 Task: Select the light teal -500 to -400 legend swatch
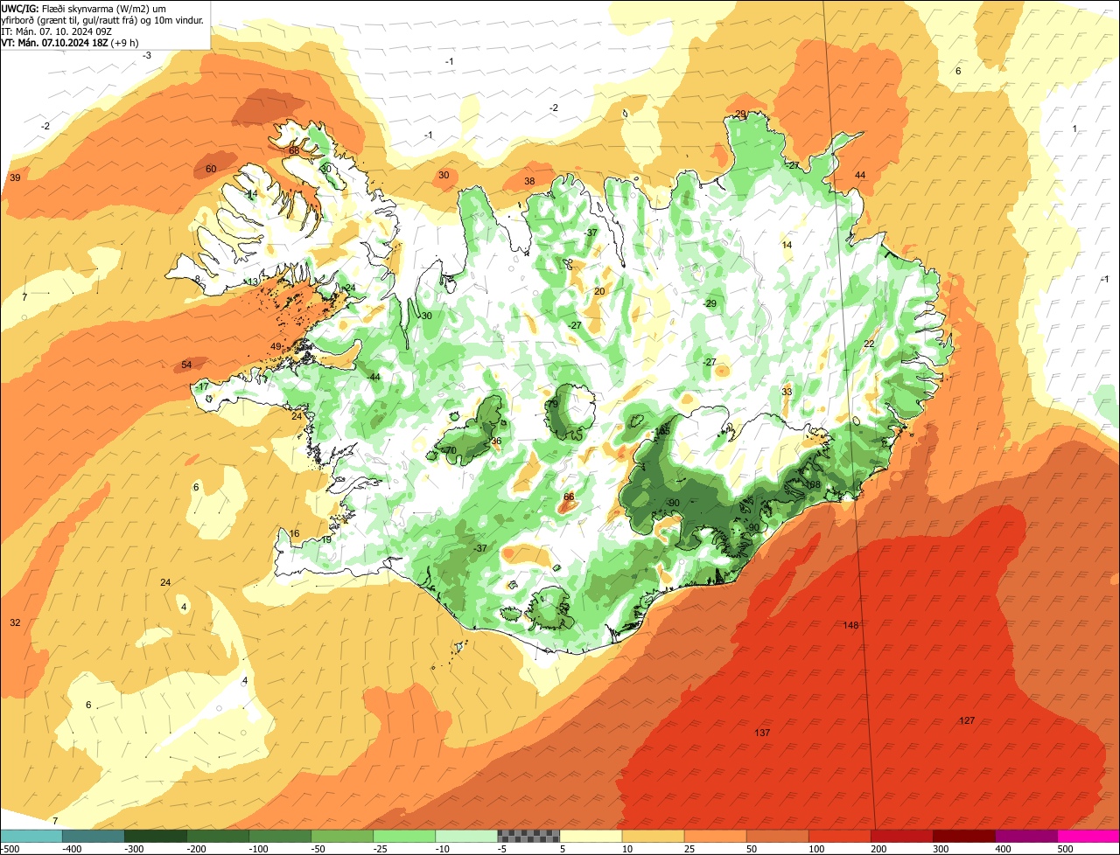[x=31, y=836]
